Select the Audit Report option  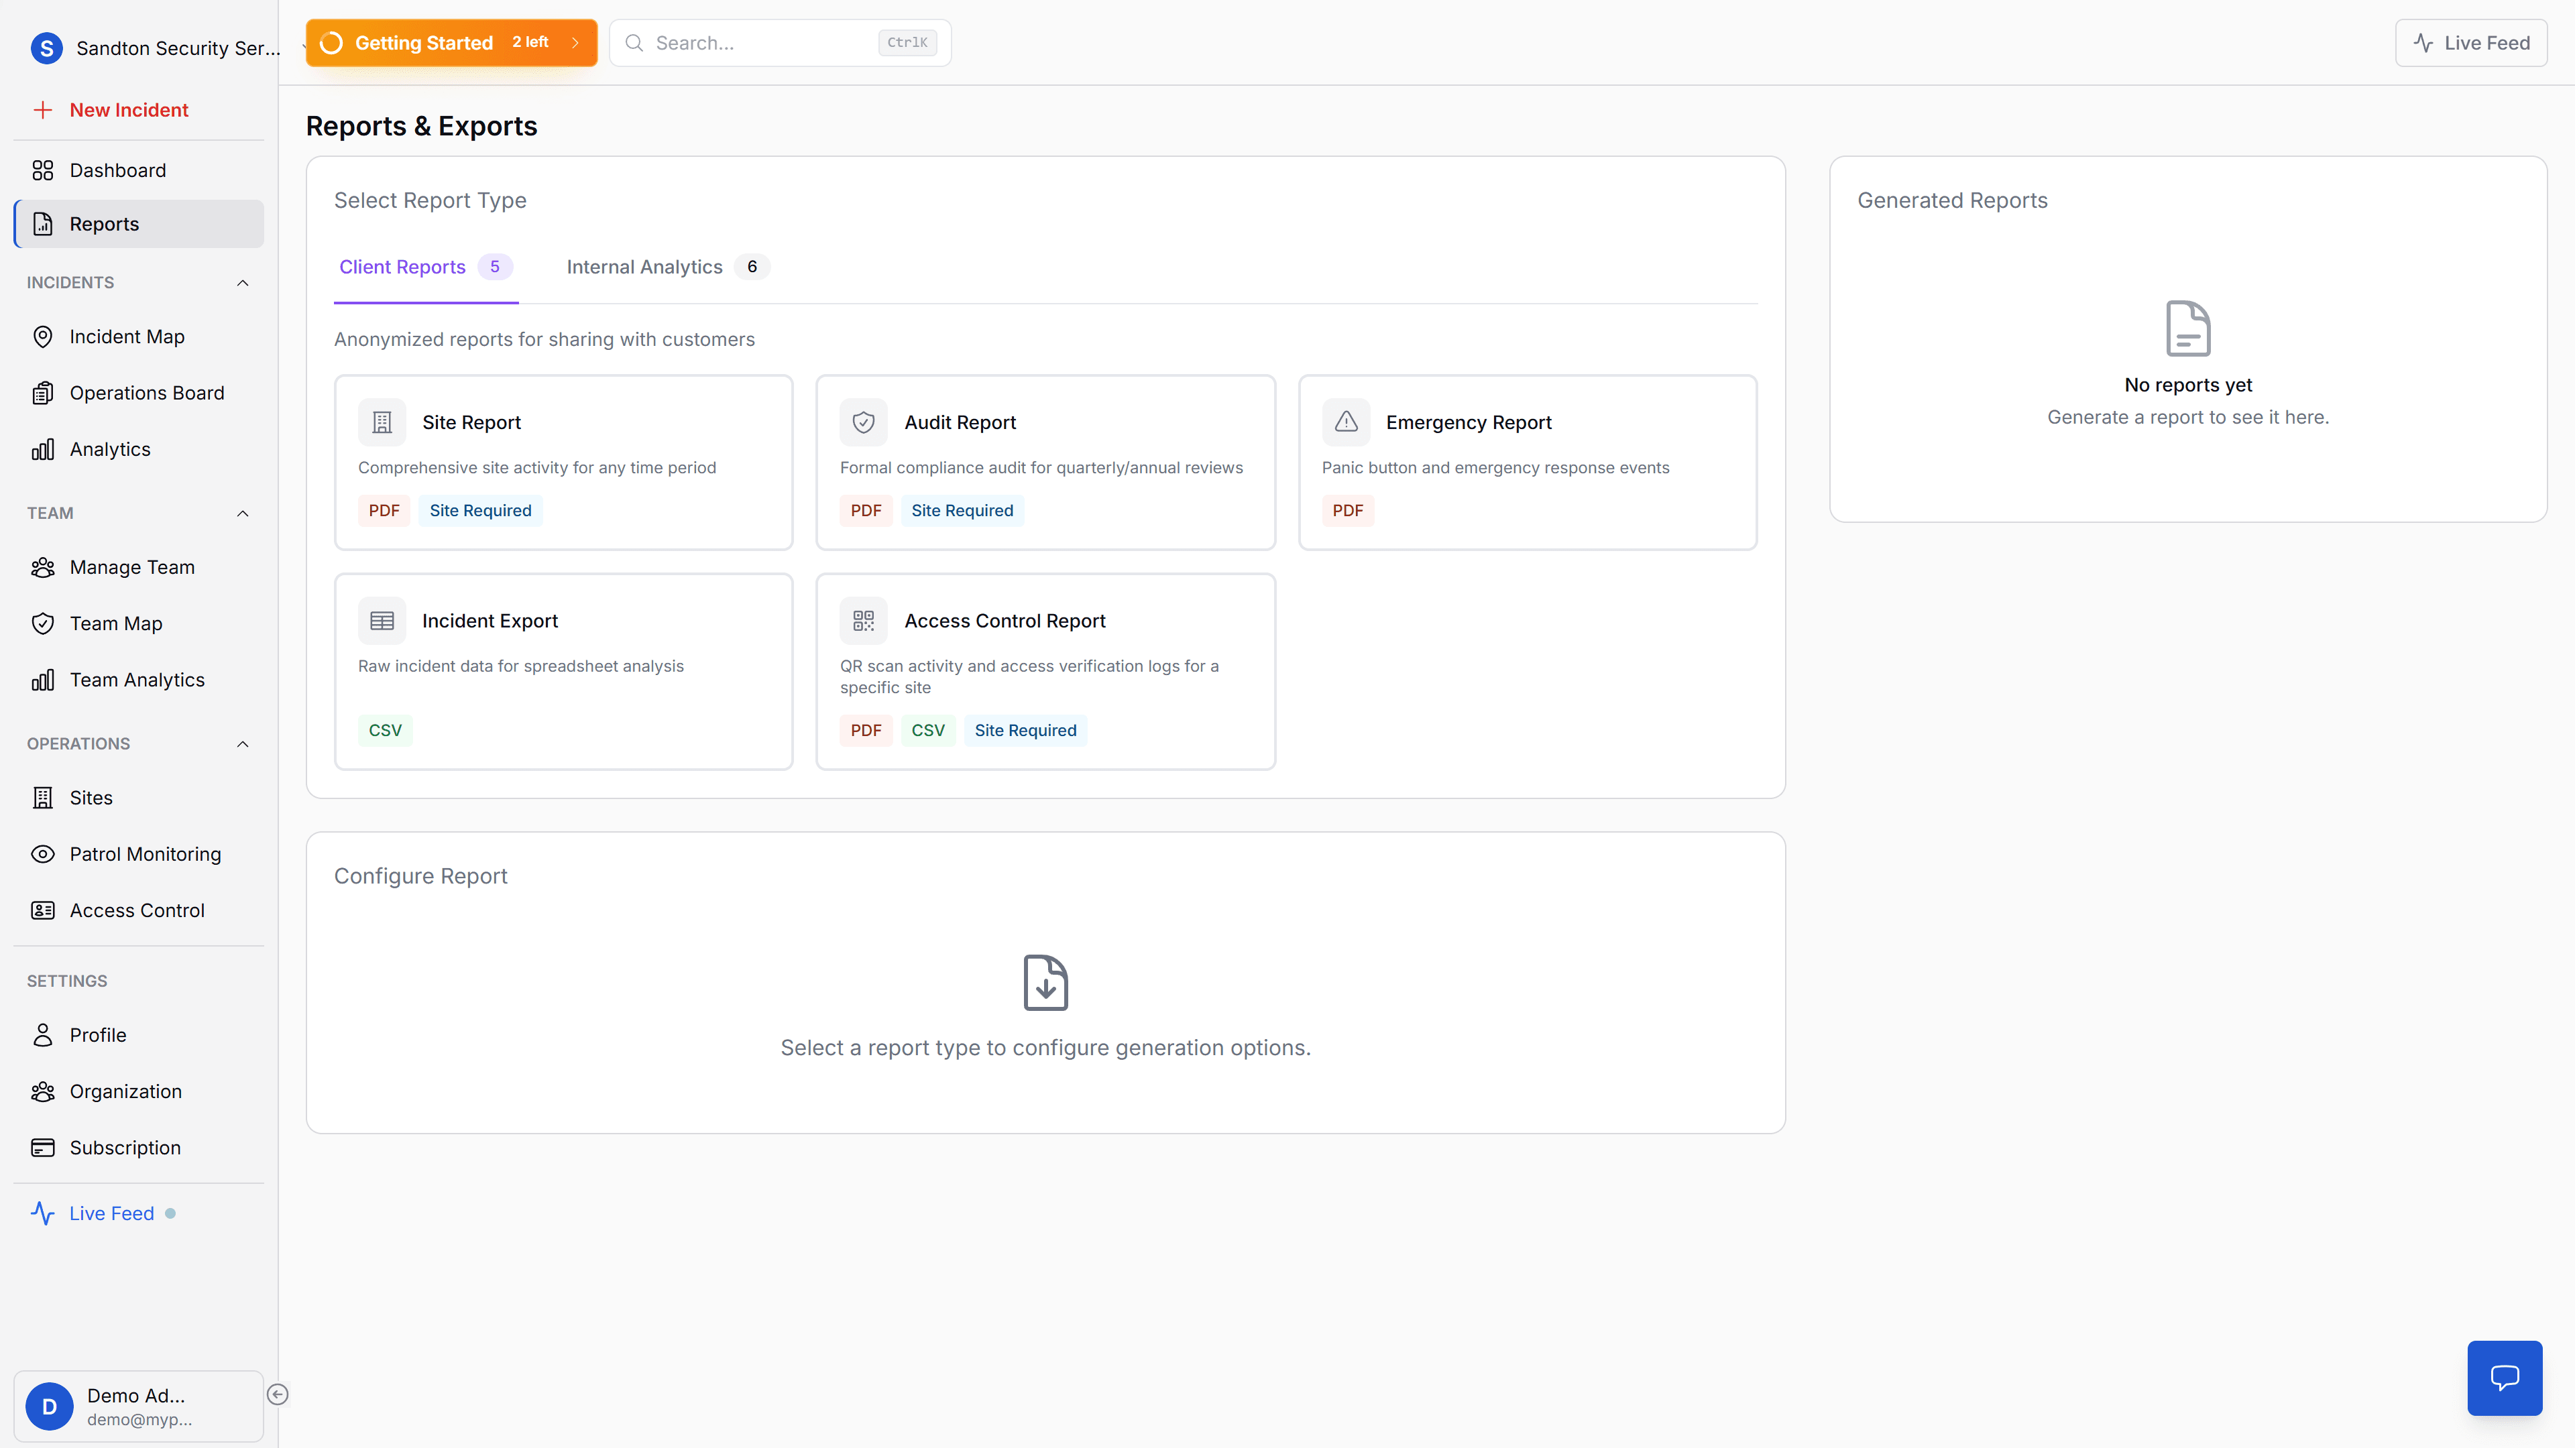1045,462
